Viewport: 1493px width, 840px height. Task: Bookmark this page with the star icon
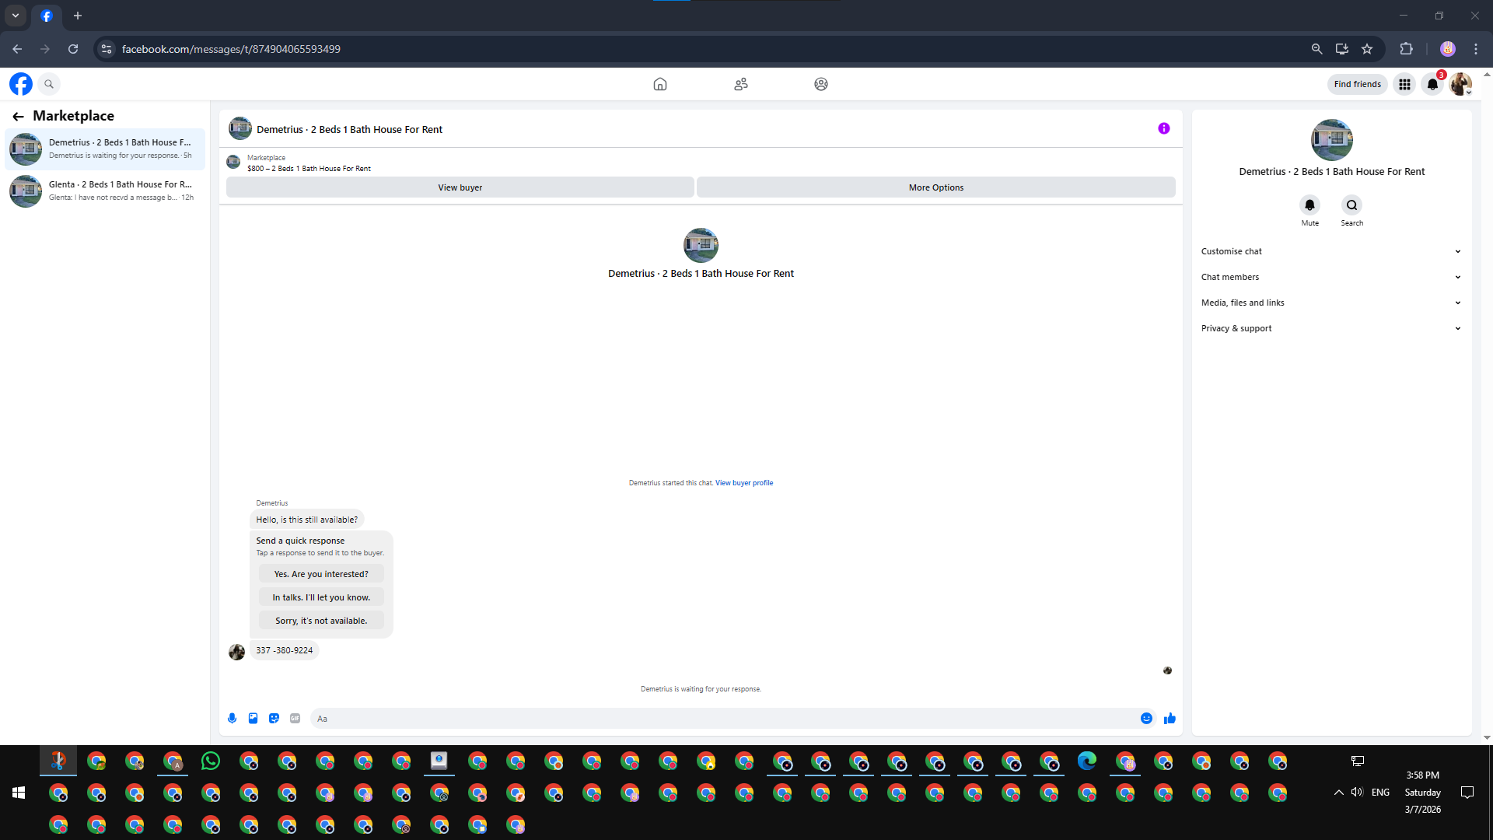click(1367, 49)
